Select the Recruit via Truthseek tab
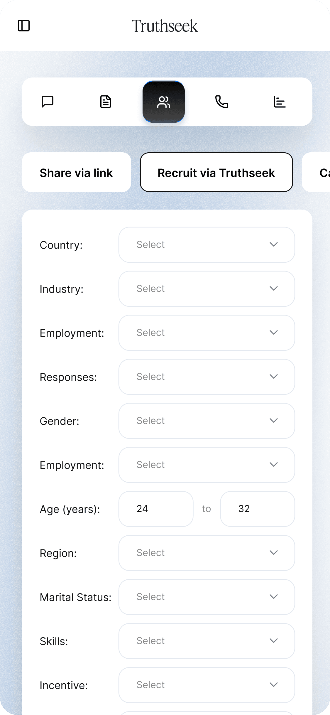The width and height of the screenshot is (330, 715). point(216,172)
